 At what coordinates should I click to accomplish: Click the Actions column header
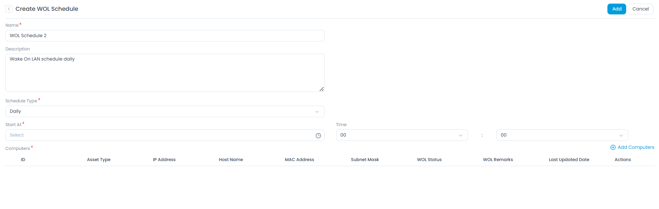pos(623,159)
